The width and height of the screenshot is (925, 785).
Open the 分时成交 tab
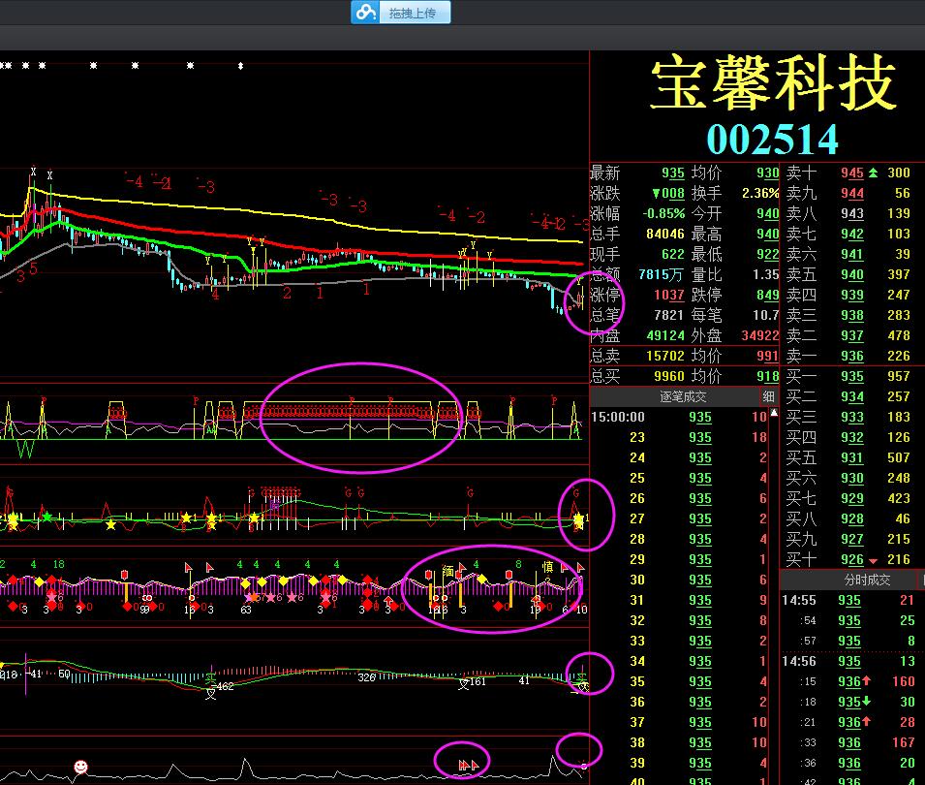coord(867,580)
